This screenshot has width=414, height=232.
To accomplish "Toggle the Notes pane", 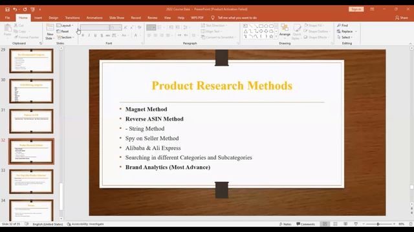I will coord(285,224).
